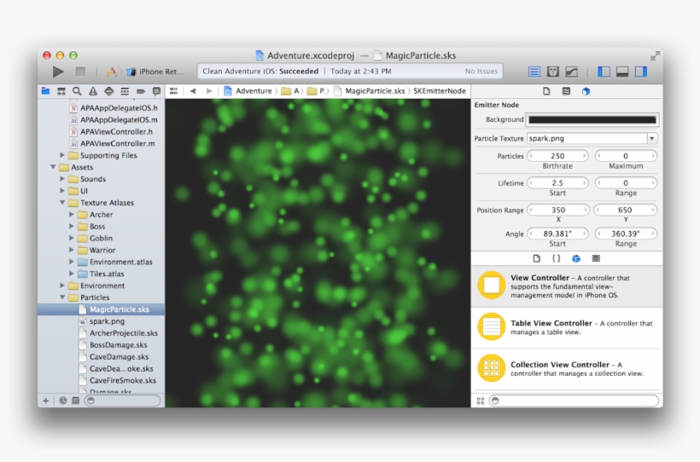Select Adventure in the jump bar
The width and height of the screenshot is (700, 462).
click(248, 91)
